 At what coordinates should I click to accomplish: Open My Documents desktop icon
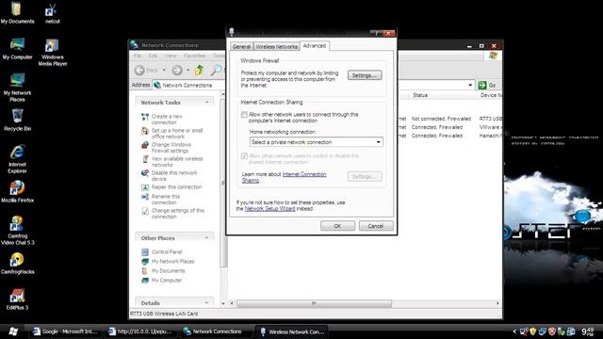point(17,12)
